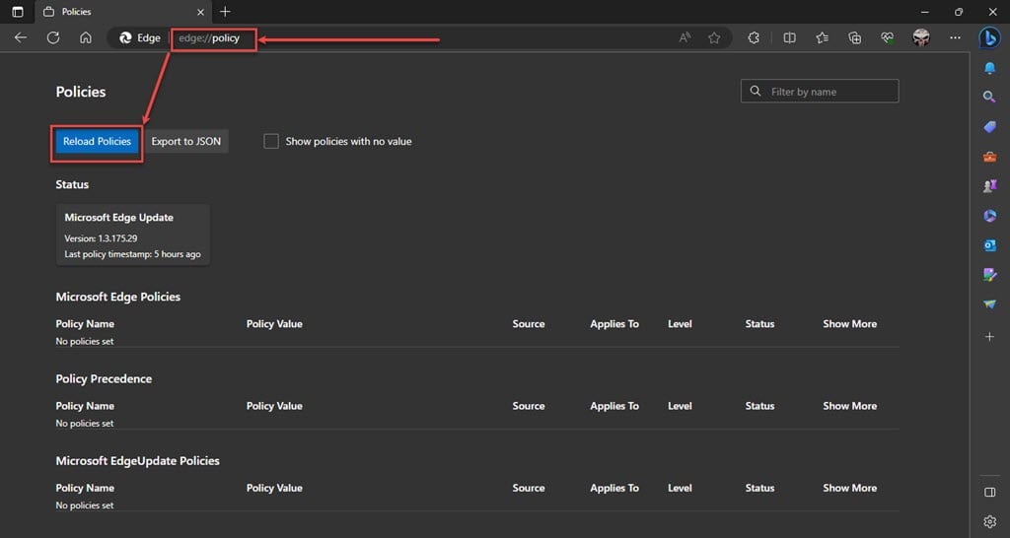Go back using the back arrow

pyautogui.click(x=21, y=38)
